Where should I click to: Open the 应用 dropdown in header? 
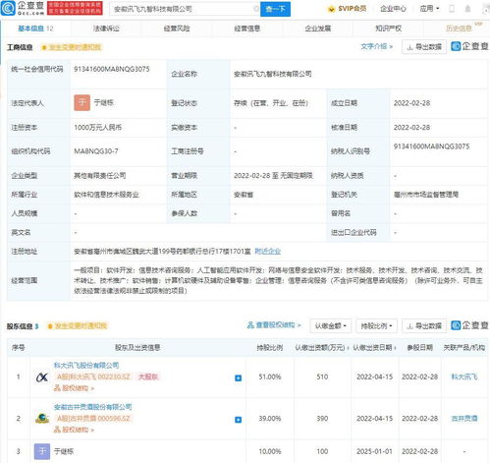pos(430,9)
